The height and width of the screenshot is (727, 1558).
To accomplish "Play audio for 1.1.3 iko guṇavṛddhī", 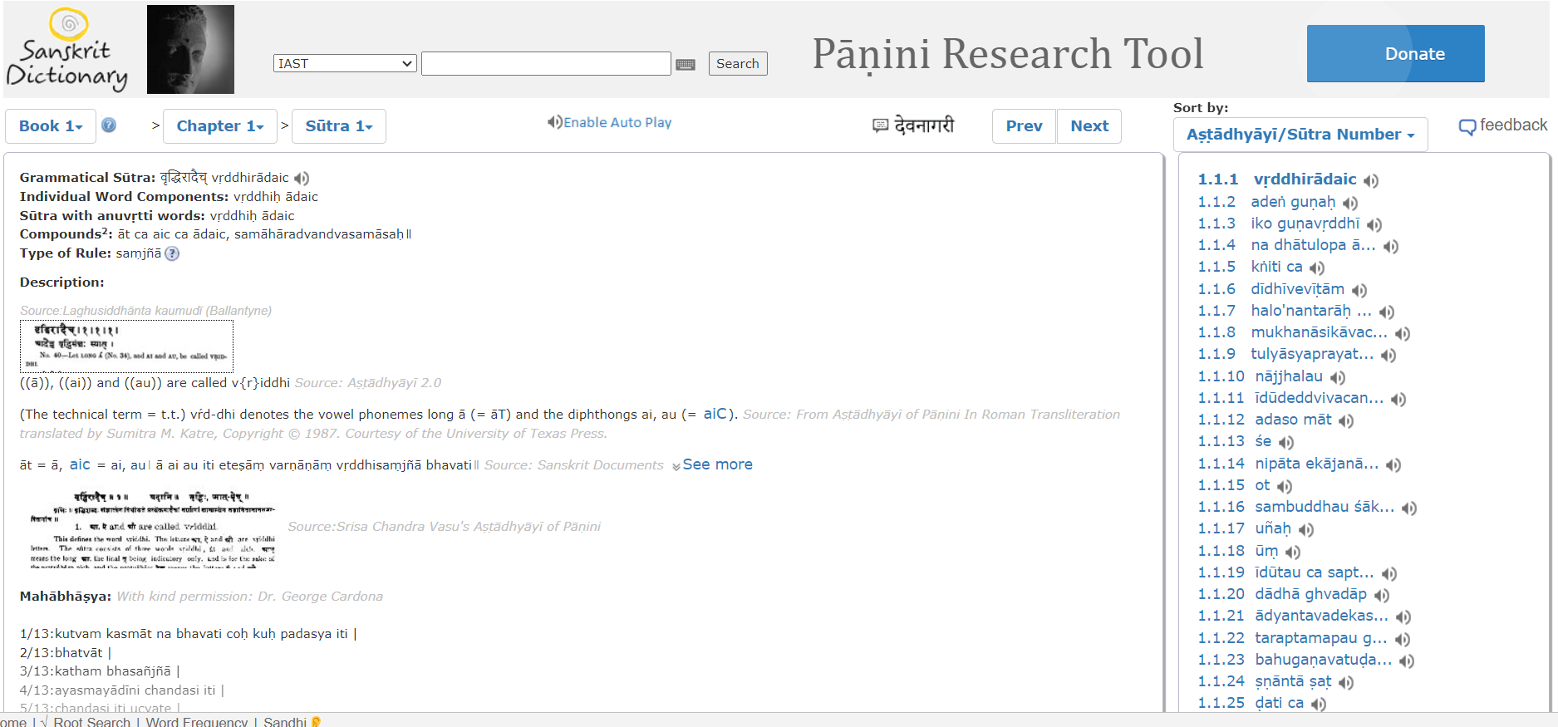I will tap(1374, 224).
